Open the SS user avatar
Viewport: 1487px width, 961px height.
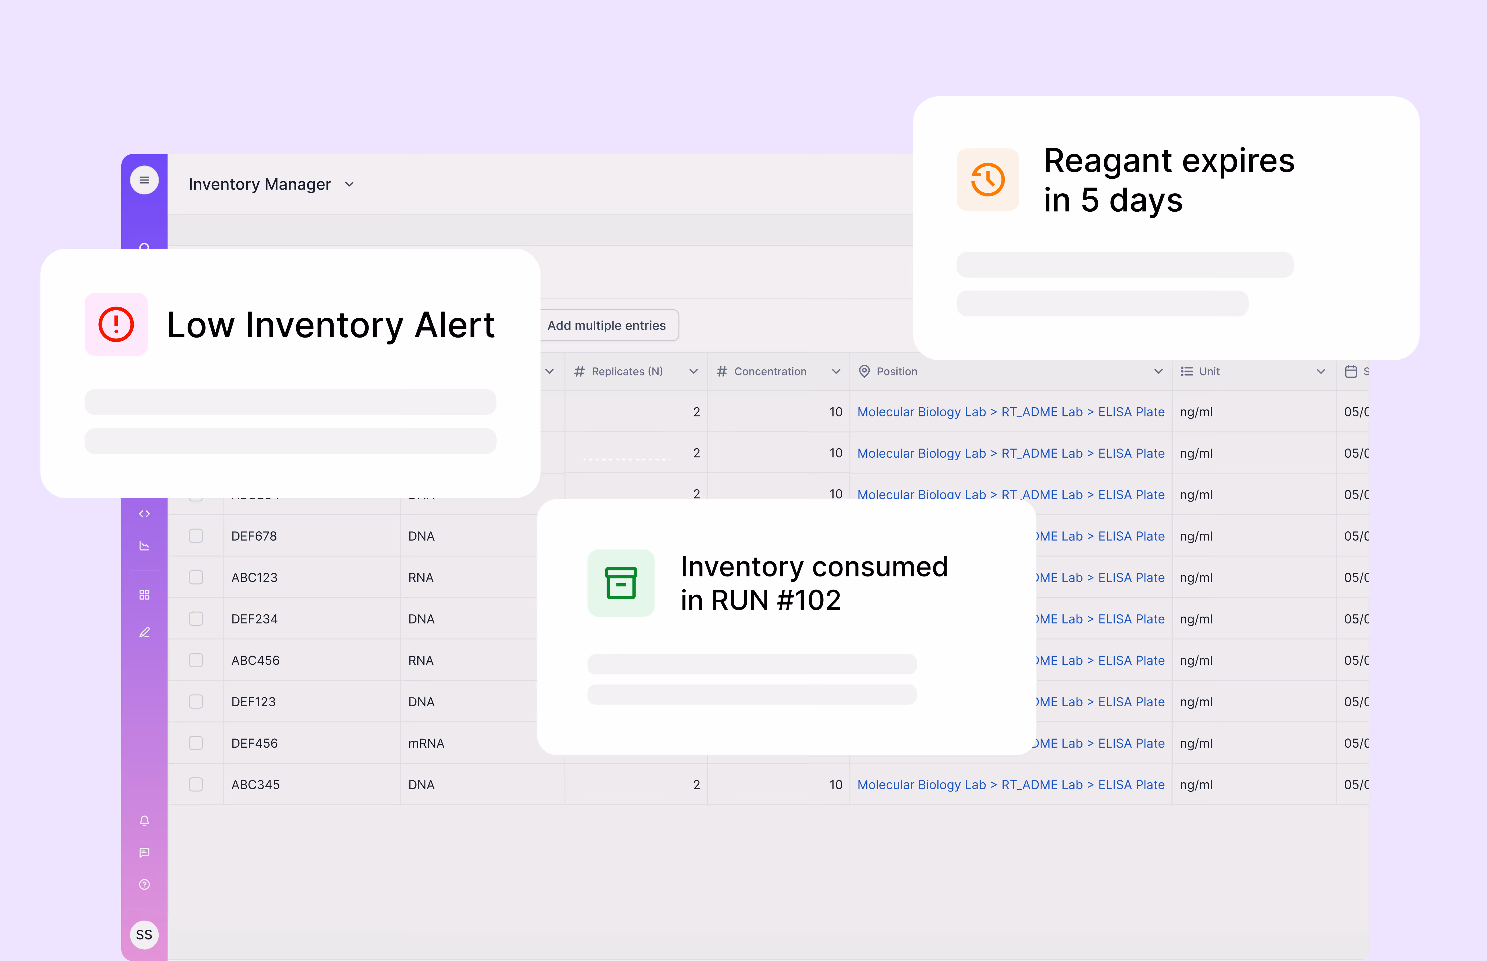(x=144, y=935)
